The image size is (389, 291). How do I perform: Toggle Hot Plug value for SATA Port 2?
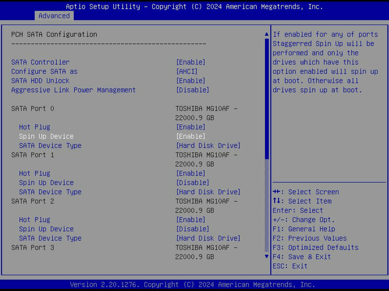[190, 220]
